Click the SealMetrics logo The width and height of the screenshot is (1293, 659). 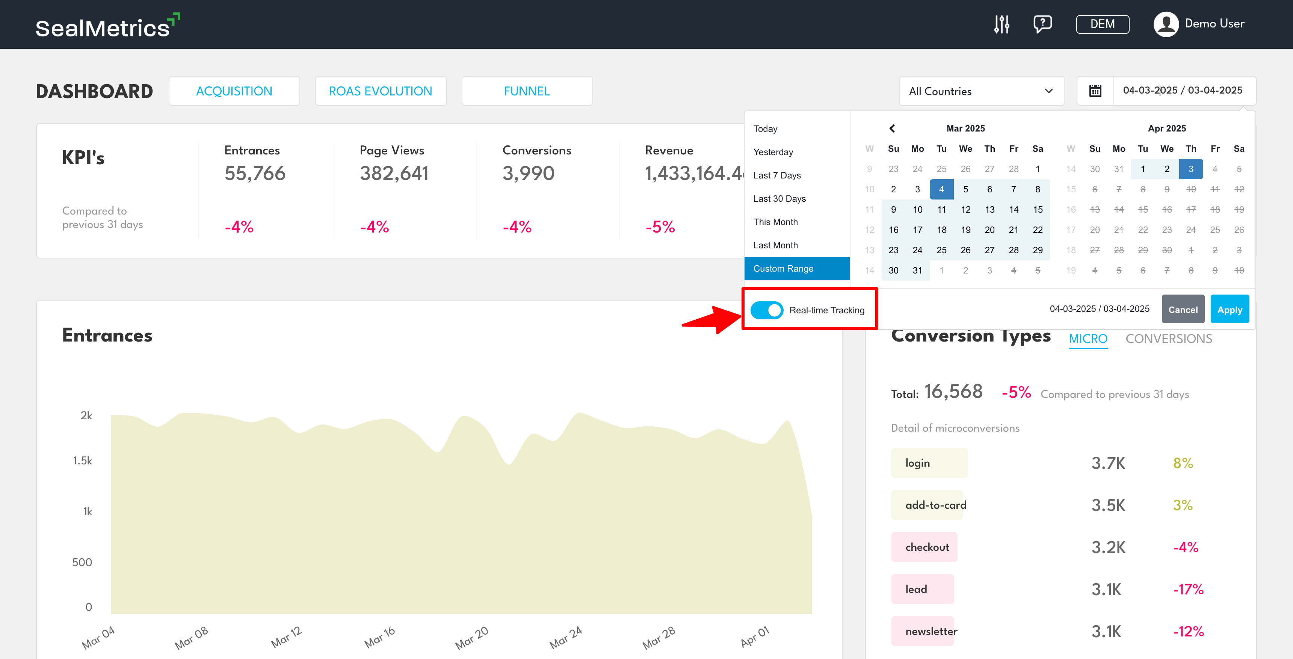click(107, 26)
